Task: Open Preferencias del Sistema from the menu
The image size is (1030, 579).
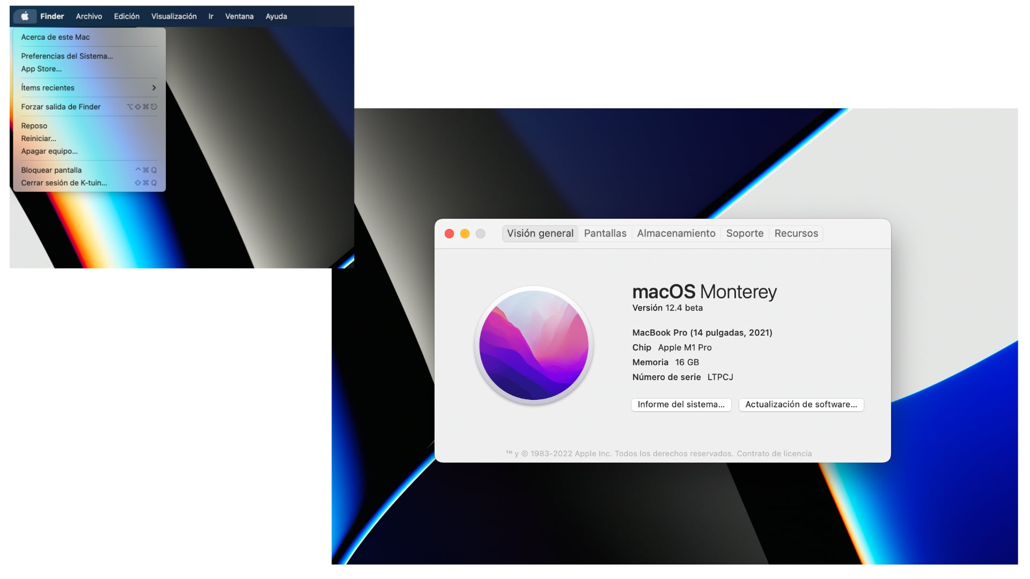Action: click(x=67, y=56)
